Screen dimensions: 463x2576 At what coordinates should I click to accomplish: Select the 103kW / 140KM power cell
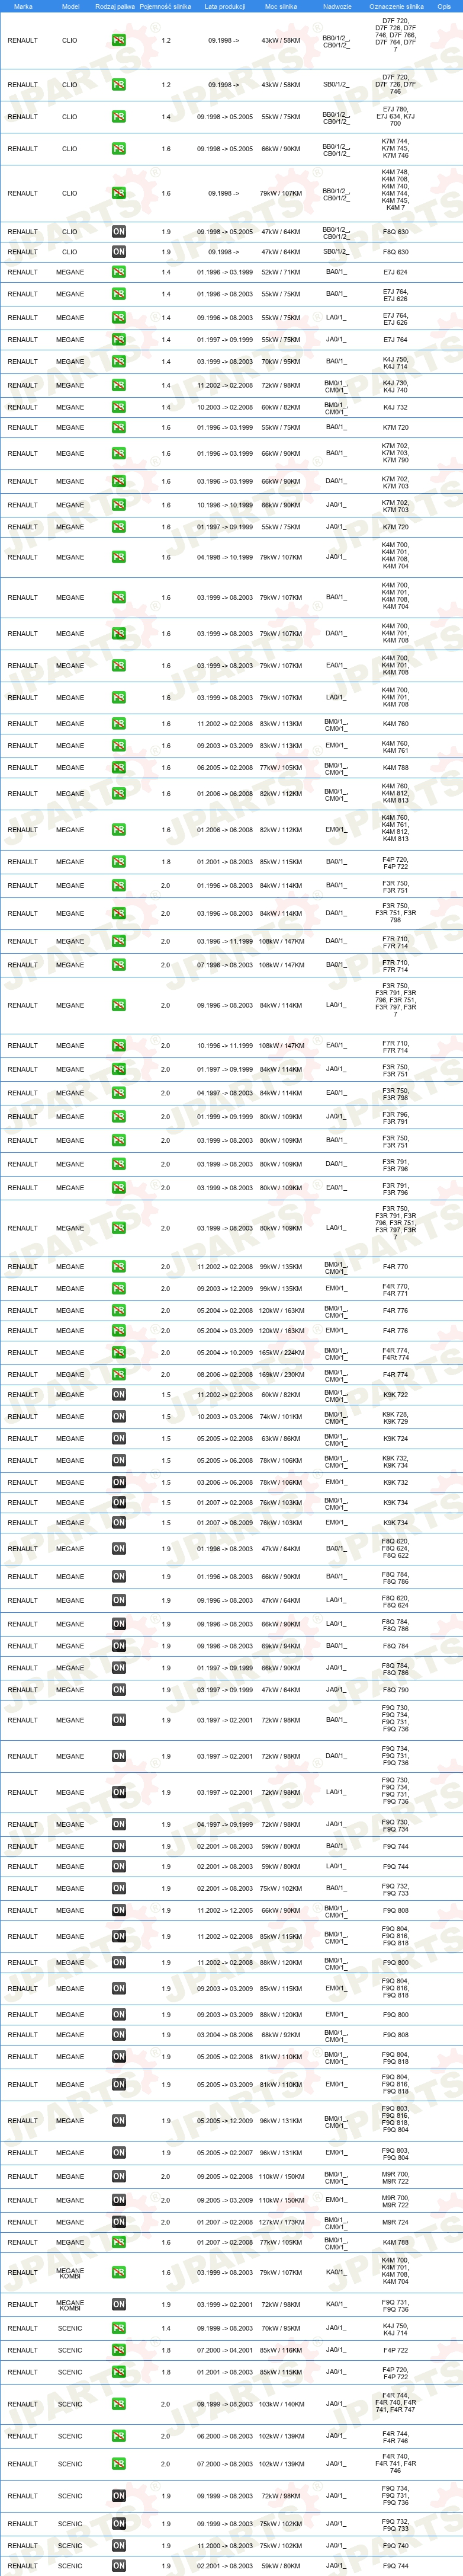tap(281, 2405)
